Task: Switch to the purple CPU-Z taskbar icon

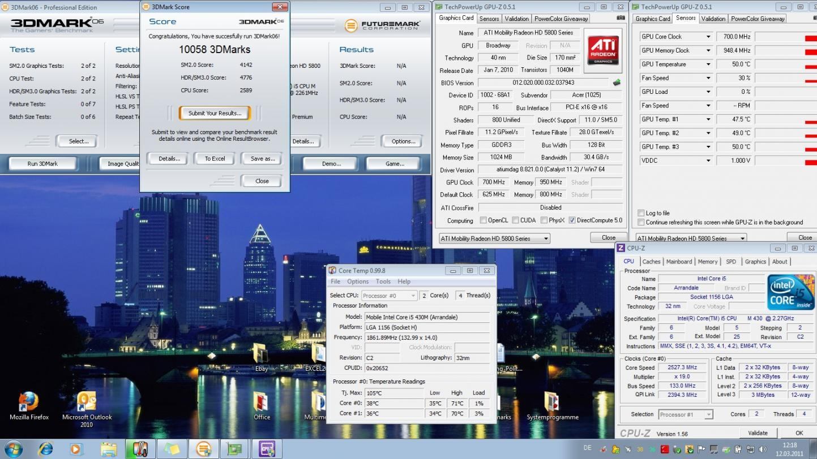Action: pyautogui.click(x=266, y=449)
